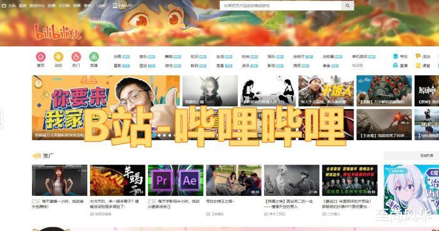This screenshot has height=231, width=439.
Task: Open the soldiers lineup promoted video
Action: coord(350,180)
